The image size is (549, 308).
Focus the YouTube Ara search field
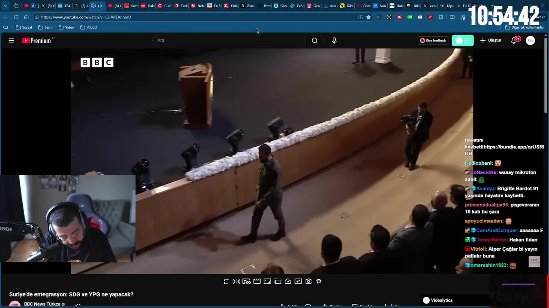(x=229, y=40)
